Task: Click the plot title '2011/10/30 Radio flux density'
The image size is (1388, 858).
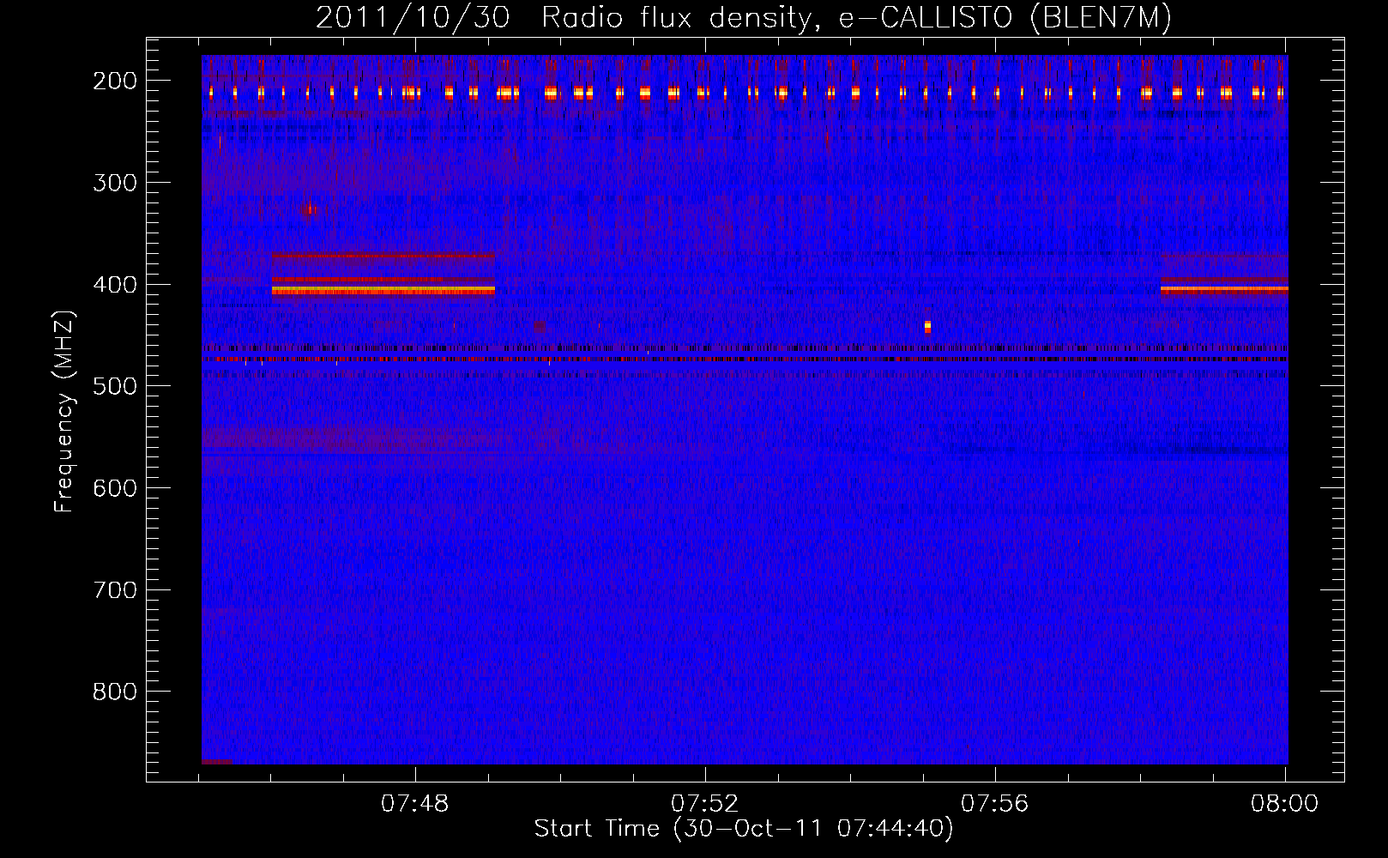Action: click(743, 16)
